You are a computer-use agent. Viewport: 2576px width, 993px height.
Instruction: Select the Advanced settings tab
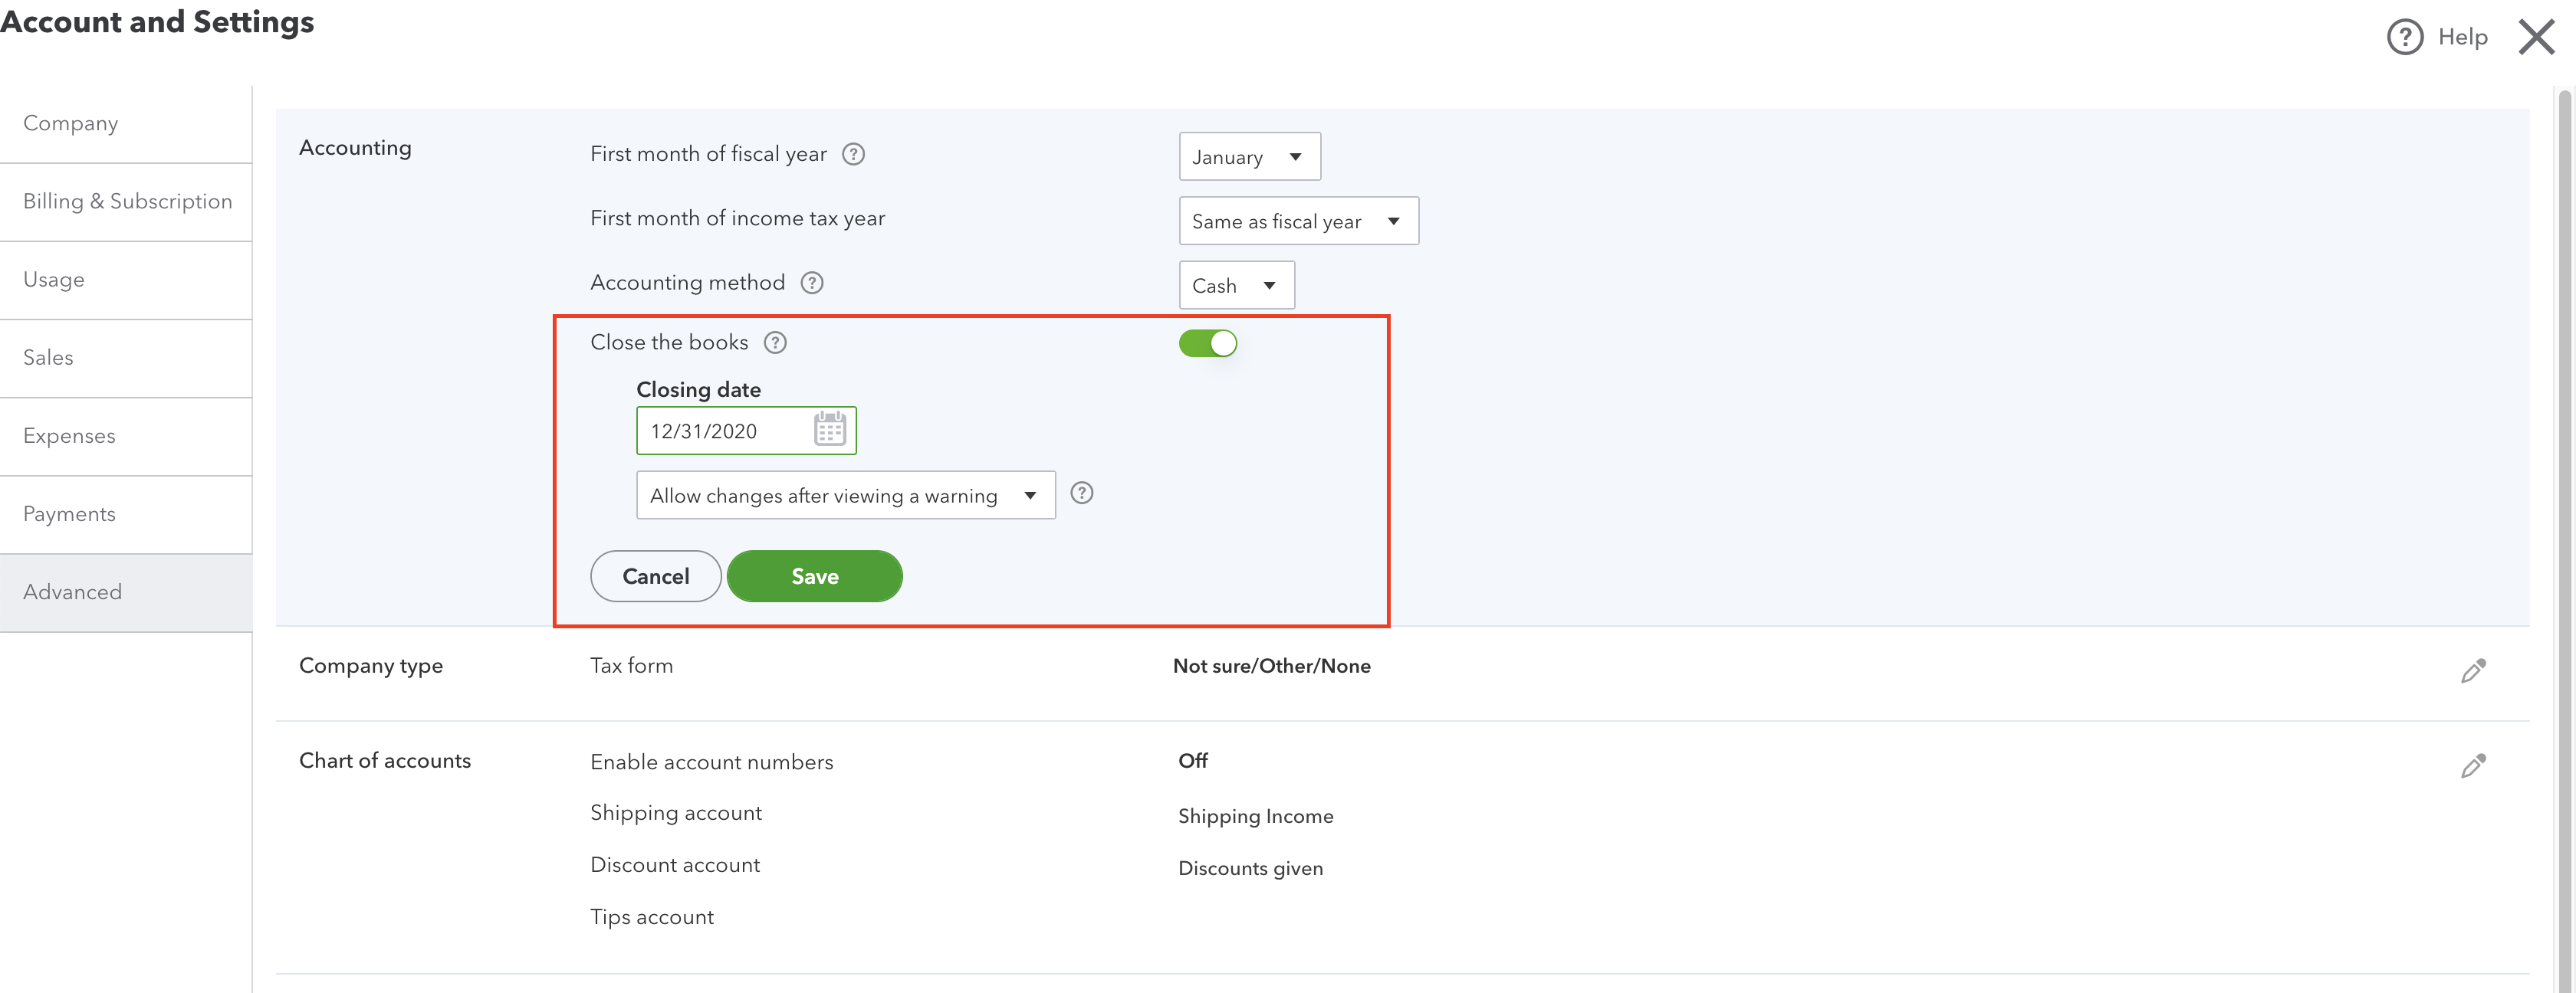point(72,592)
